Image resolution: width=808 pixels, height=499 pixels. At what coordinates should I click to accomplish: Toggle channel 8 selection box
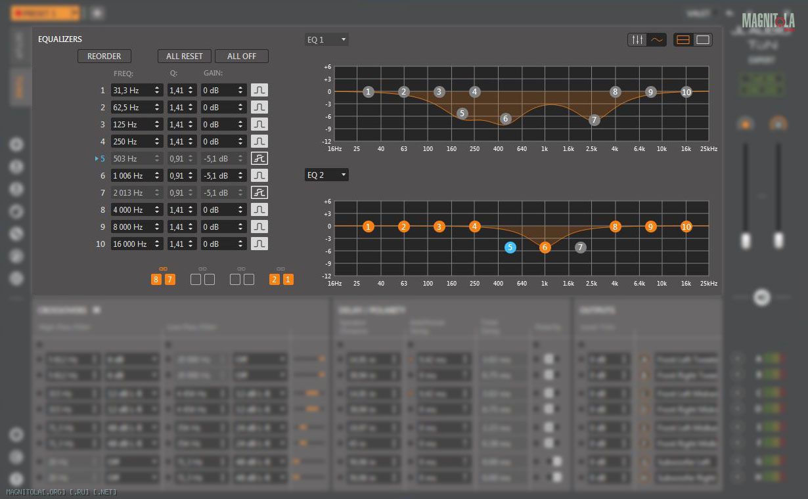point(156,280)
